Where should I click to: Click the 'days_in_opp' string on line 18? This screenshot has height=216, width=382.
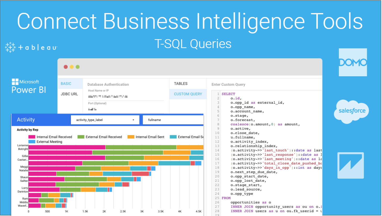pyautogui.click(x=277, y=168)
